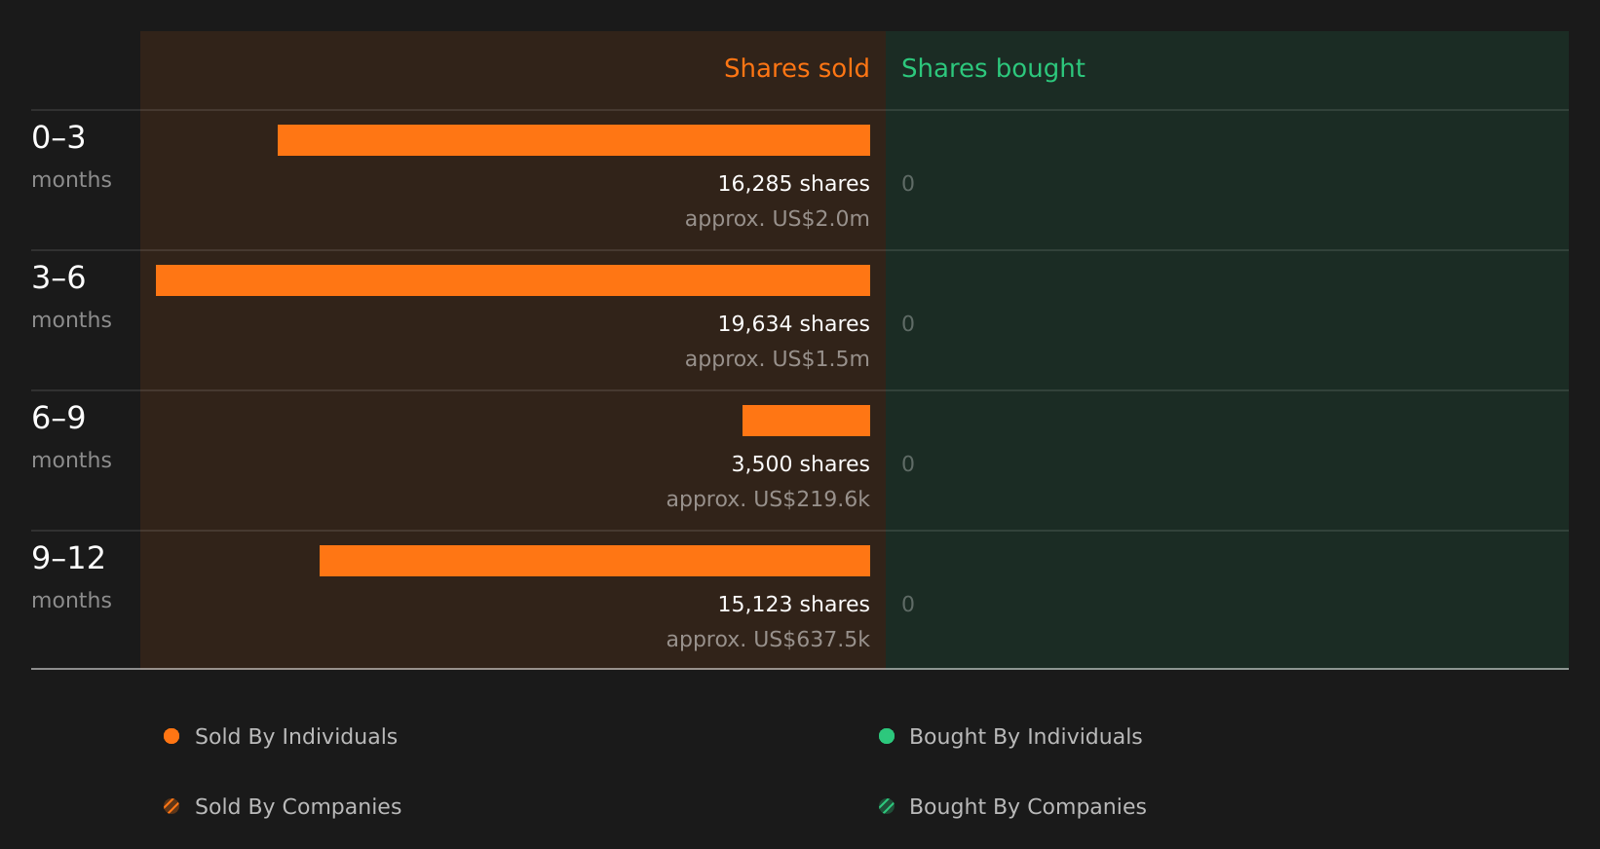The width and height of the screenshot is (1600, 849).
Task: Select the Bought By Companies legend label
Action: (x=1027, y=807)
